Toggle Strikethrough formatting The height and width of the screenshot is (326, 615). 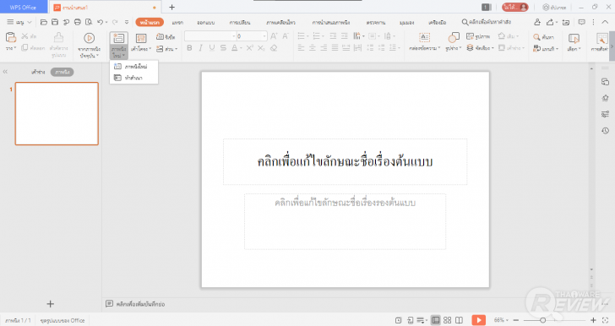pos(223,48)
